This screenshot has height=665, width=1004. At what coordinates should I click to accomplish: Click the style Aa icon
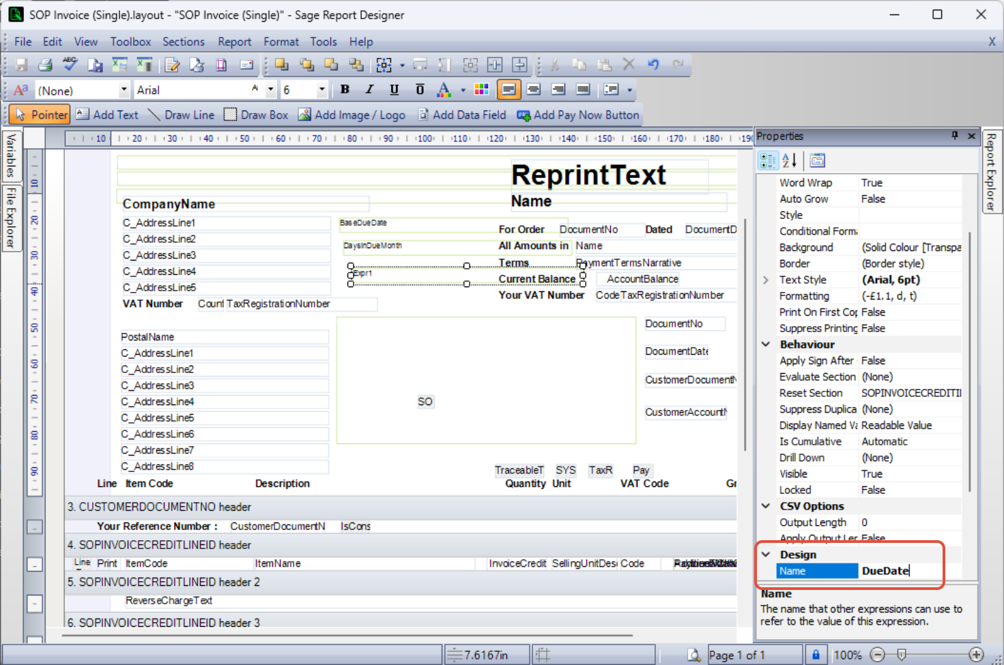[x=21, y=90]
